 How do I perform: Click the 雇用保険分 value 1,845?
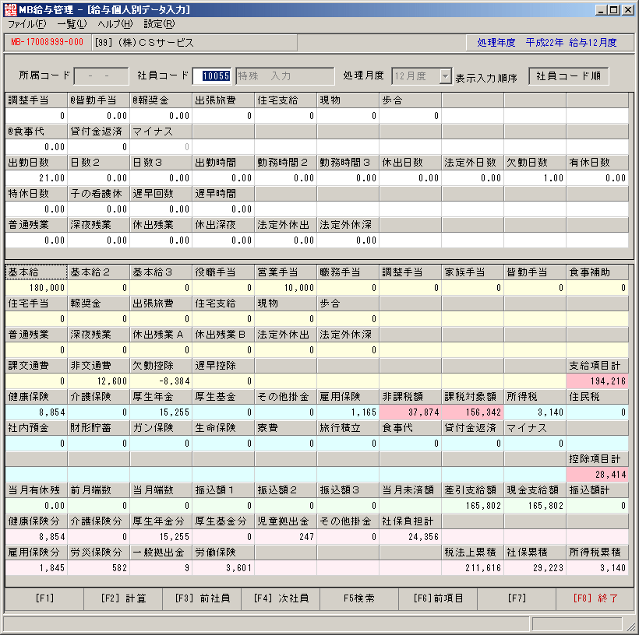click(37, 568)
